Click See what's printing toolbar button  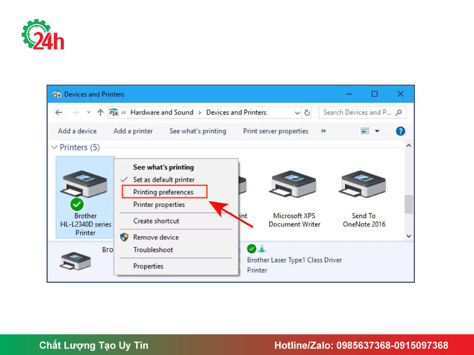(x=198, y=131)
